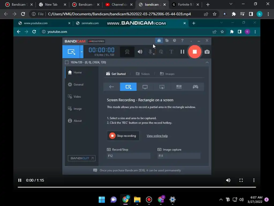Open the scheduled recording clock icon
Viewport: 274px width, 206px height.
point(174,41)
